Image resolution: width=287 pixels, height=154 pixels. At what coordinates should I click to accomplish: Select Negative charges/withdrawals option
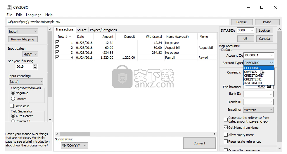[13, 93]
